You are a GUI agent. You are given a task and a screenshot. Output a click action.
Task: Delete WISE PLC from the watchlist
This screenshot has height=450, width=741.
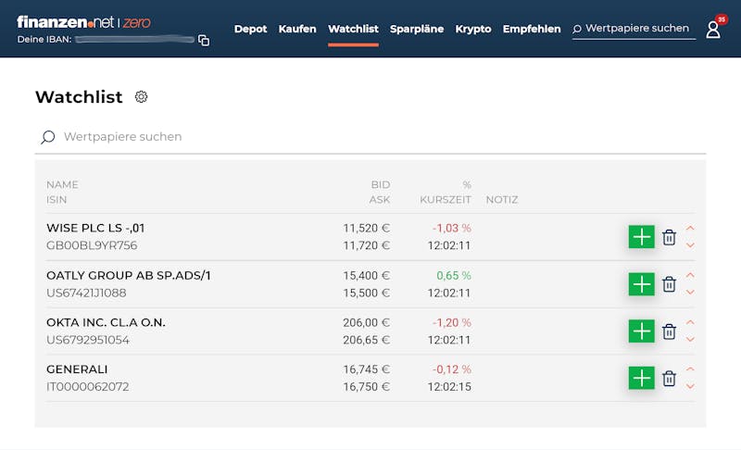pos(669,237)
